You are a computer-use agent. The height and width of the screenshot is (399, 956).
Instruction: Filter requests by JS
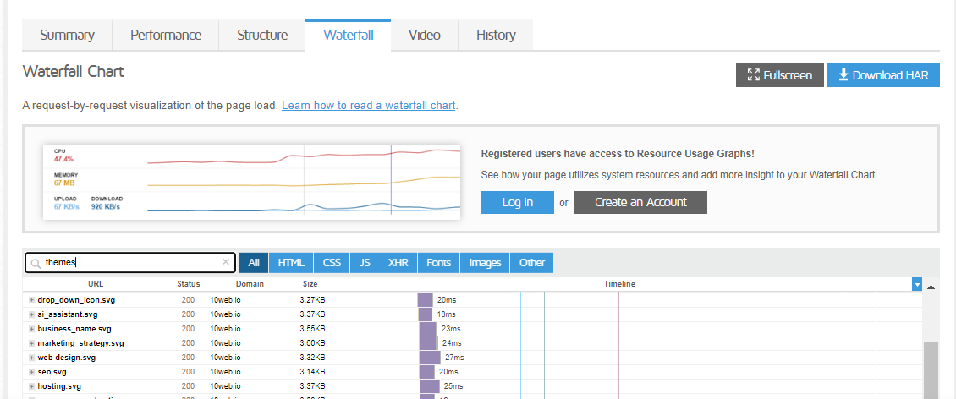click(365, 263)
